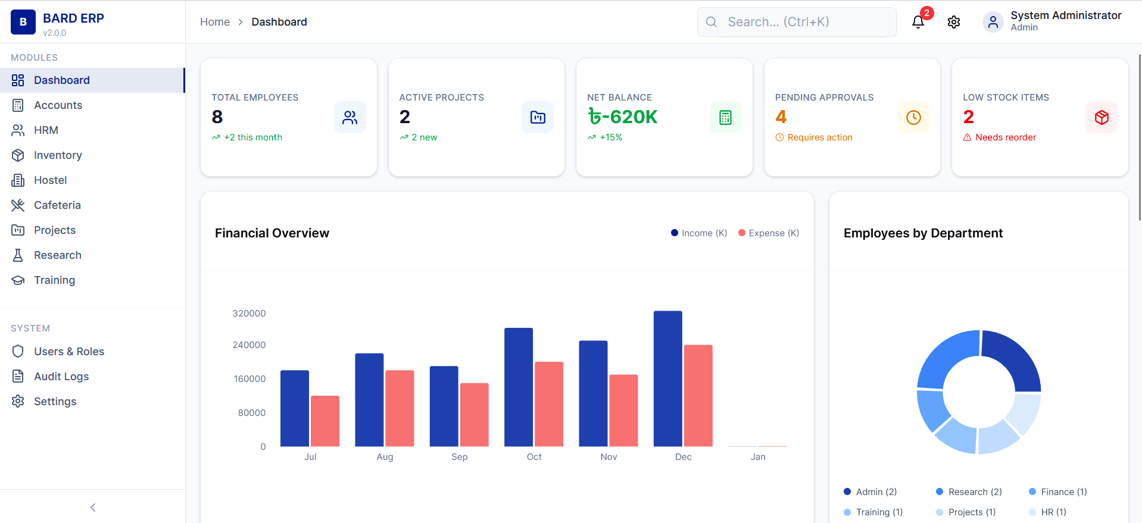Click the user avatar icon
Screen dimensions: 1142x523
[992, 22]
